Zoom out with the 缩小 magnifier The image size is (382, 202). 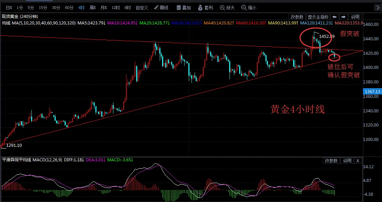[249, 8]
